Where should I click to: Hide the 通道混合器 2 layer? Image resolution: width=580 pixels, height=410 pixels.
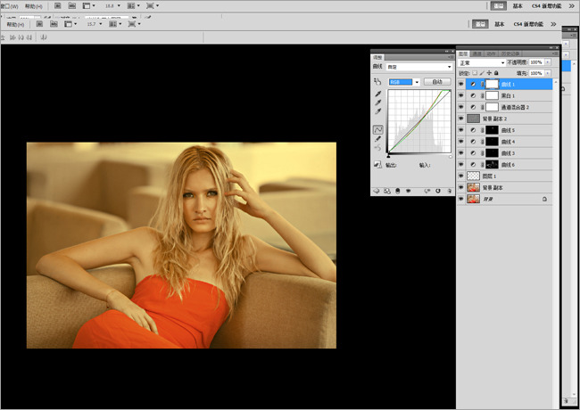pyautogui.click(x=461, y=107)
